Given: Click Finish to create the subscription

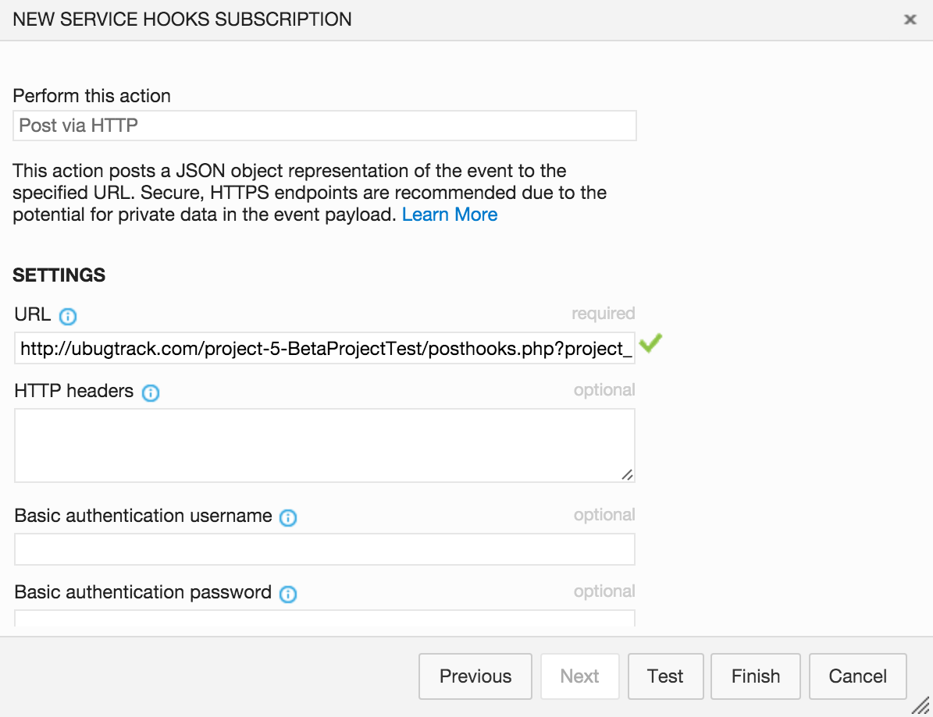Looking at the screenshot, I should 755,676.
